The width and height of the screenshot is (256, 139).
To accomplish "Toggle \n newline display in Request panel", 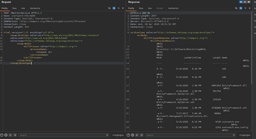I will 119,8.
